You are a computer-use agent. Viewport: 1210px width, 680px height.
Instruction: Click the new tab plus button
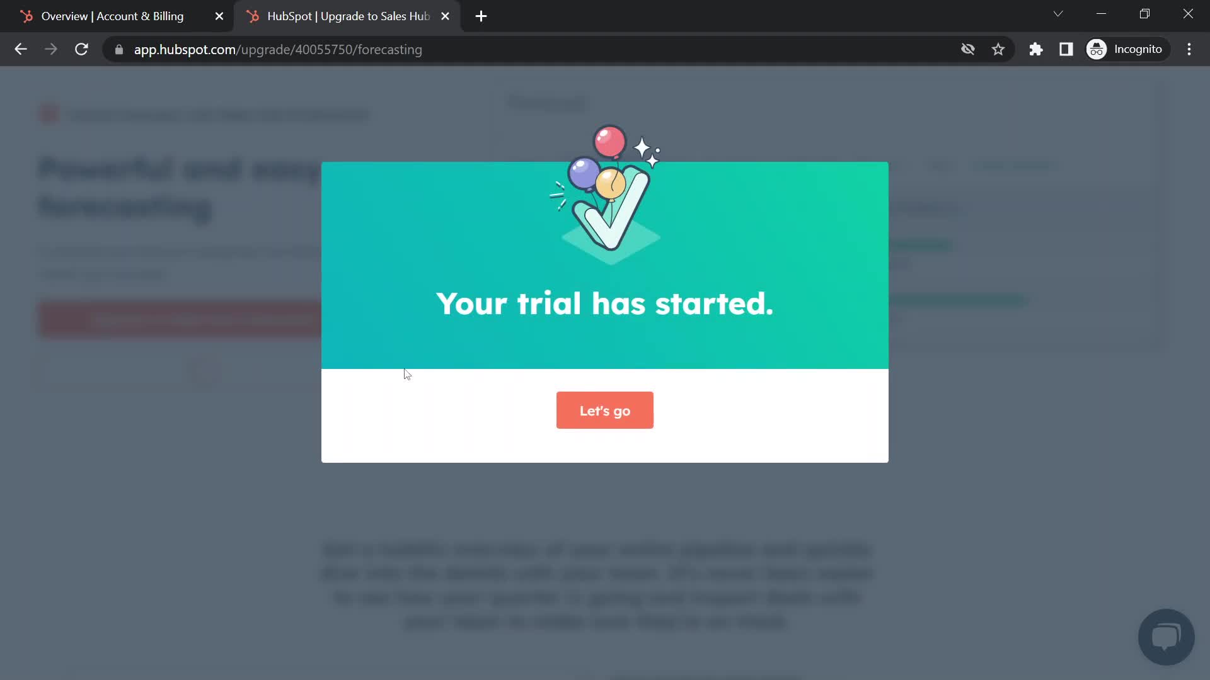[480, 16]
